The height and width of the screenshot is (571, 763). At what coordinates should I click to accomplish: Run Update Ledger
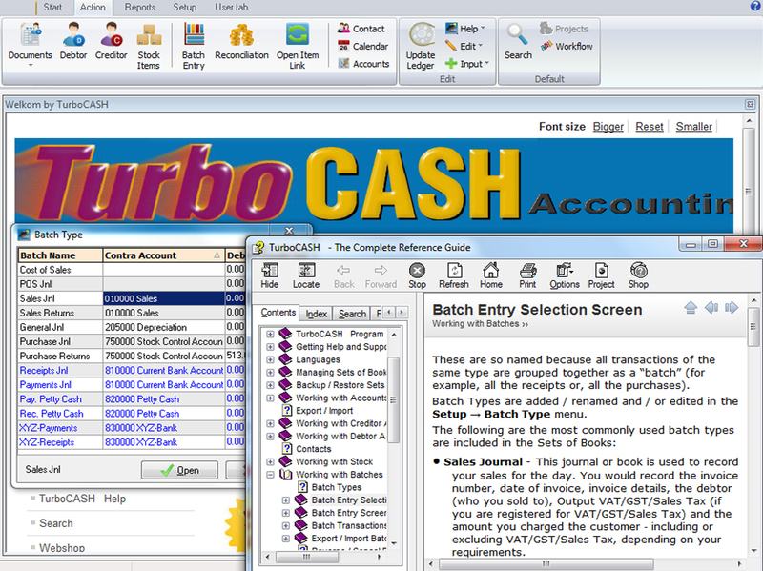point(421,46)
